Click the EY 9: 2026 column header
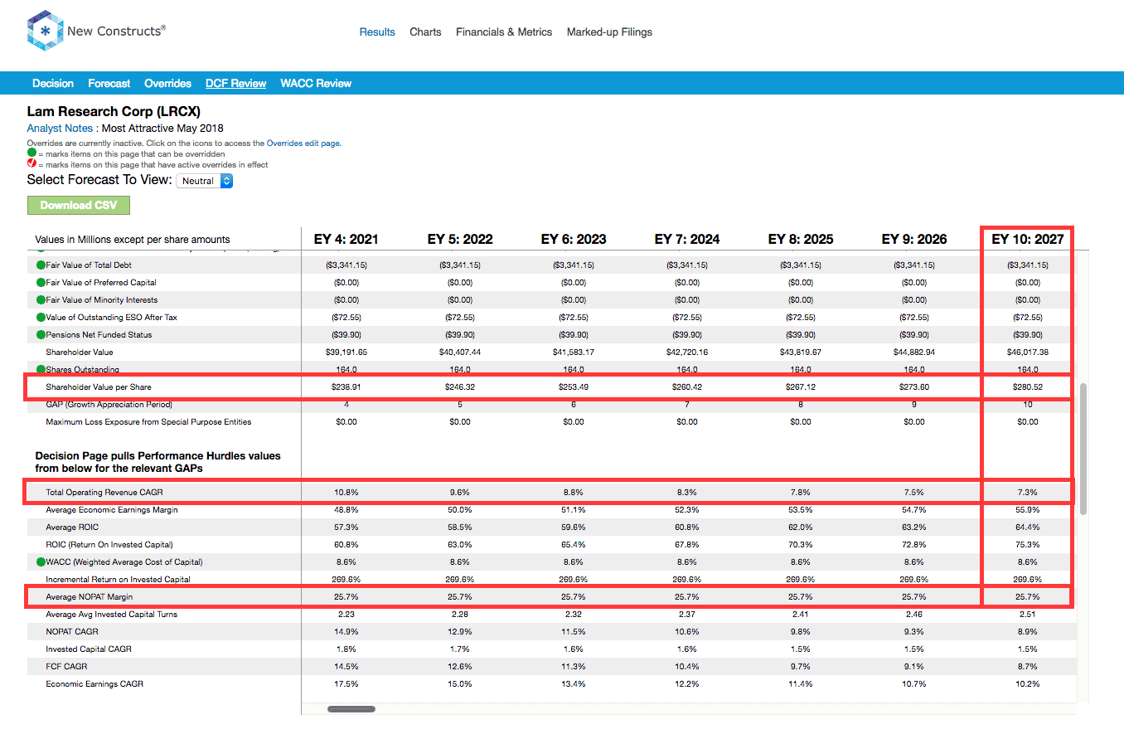The height and width of the screenshot is (739, 1124). pyautogui.click(x=914, y=239)
